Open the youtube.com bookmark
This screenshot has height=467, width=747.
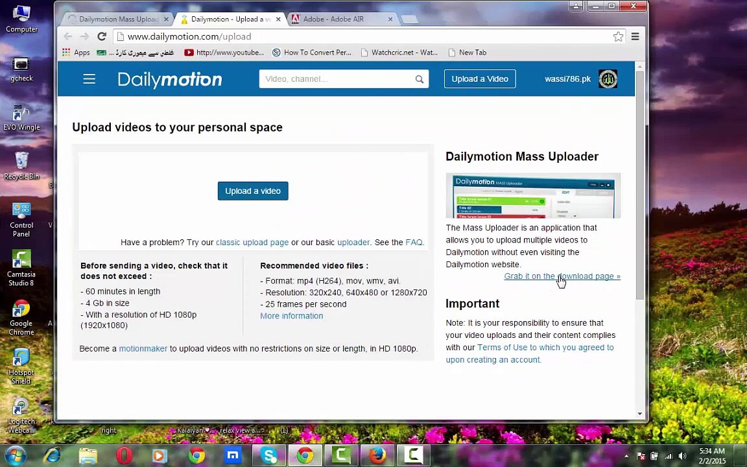[x=224, y=53]
